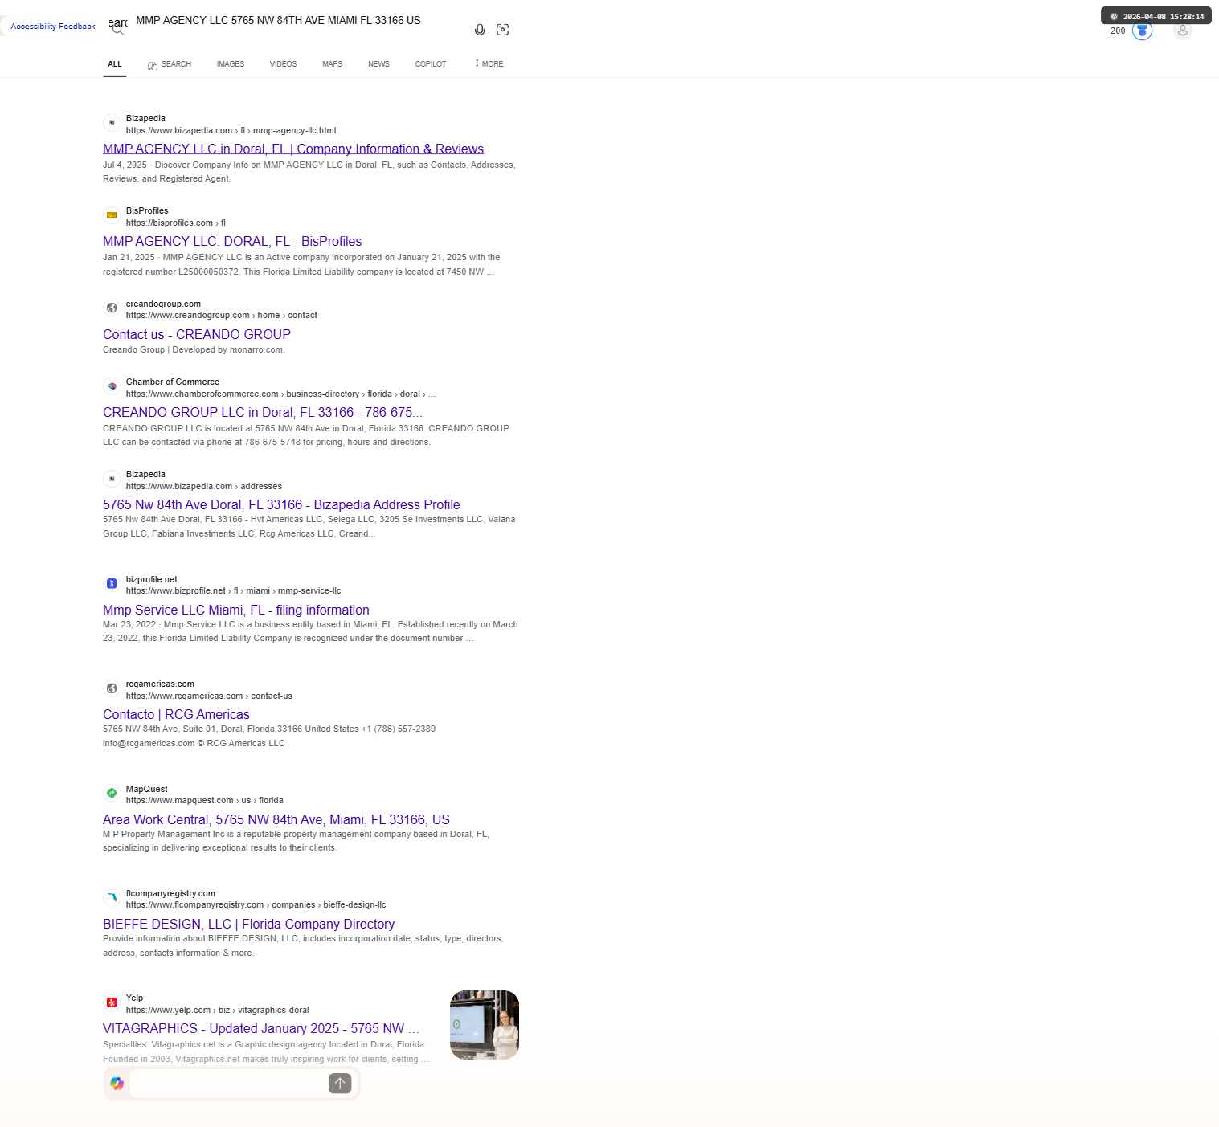Open the rewards medal icon
1219x1127 pixels.
coord(1142,31)
